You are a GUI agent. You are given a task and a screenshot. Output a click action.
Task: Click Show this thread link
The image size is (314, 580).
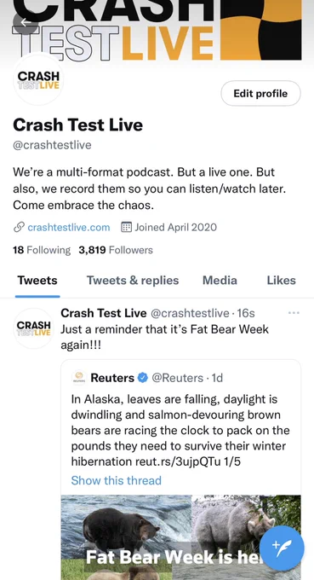117,480
